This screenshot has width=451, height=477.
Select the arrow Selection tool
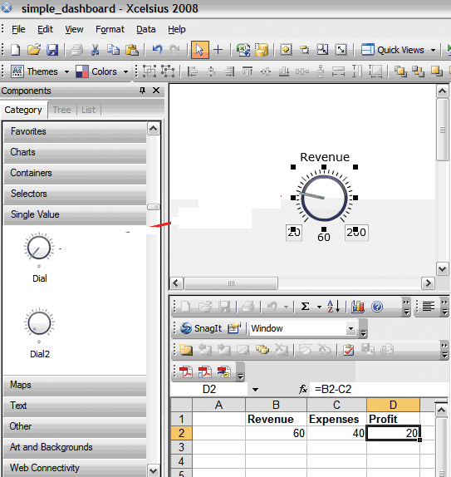(200, 50)
